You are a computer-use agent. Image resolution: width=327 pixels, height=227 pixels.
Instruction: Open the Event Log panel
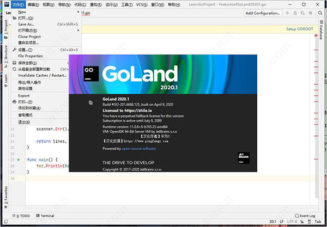point(305,216)
